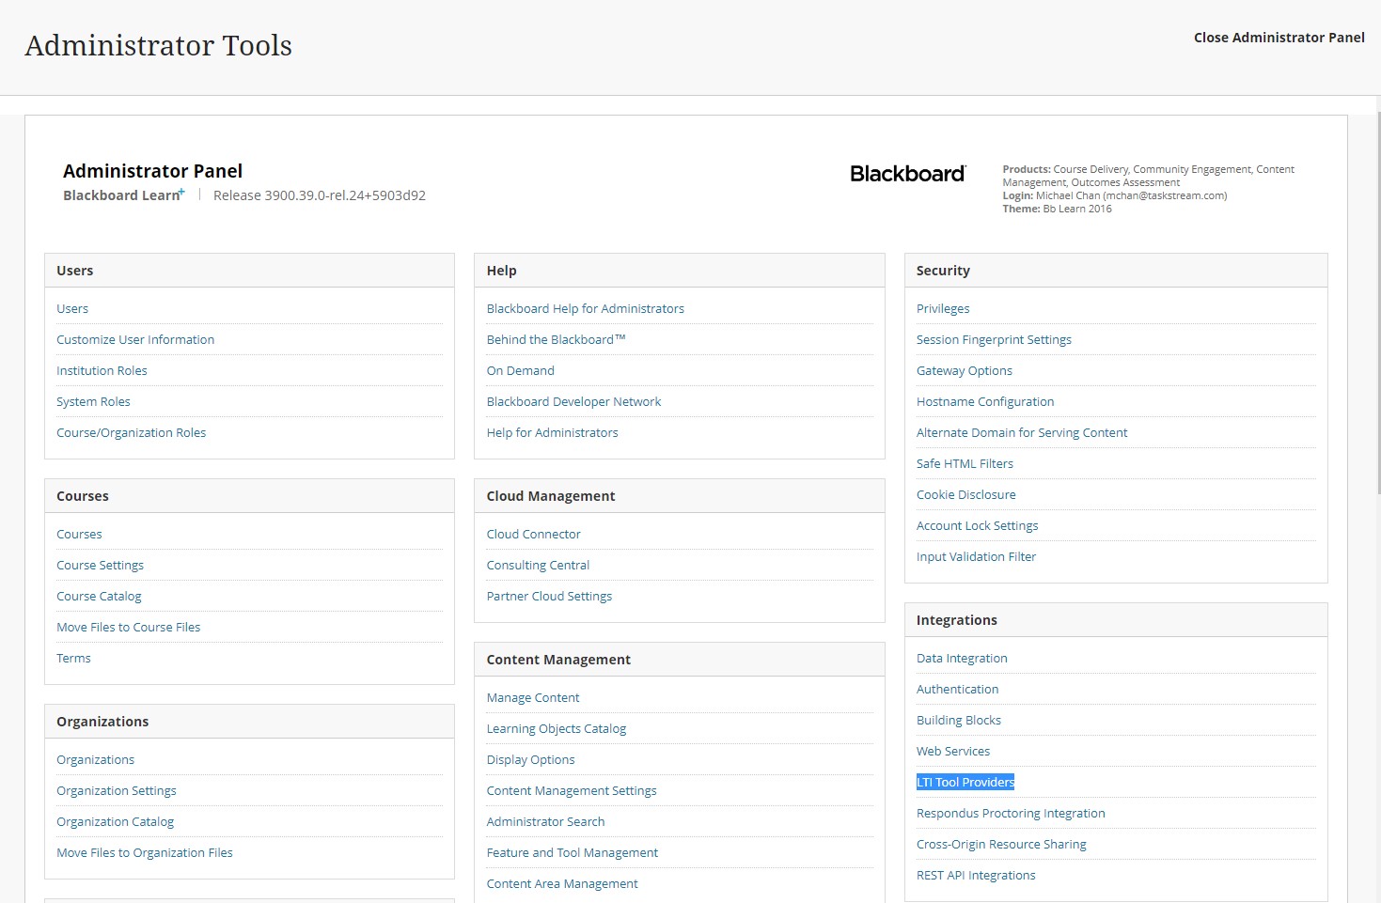
Task: Click the Content Management section header
Action: tap(680, 660)
